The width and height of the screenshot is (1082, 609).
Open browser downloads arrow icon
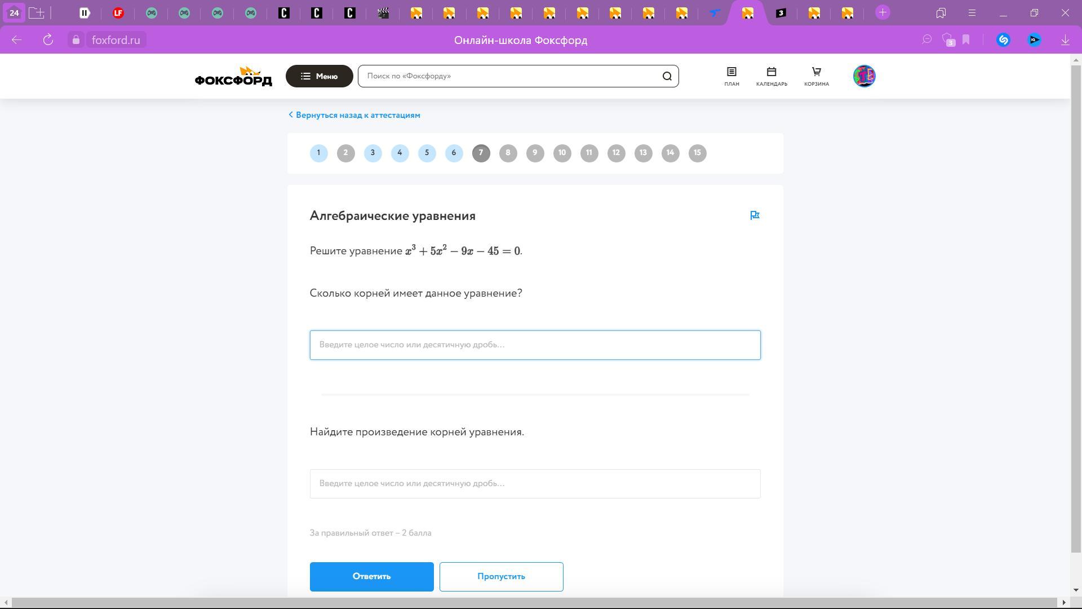point(1065,40)
